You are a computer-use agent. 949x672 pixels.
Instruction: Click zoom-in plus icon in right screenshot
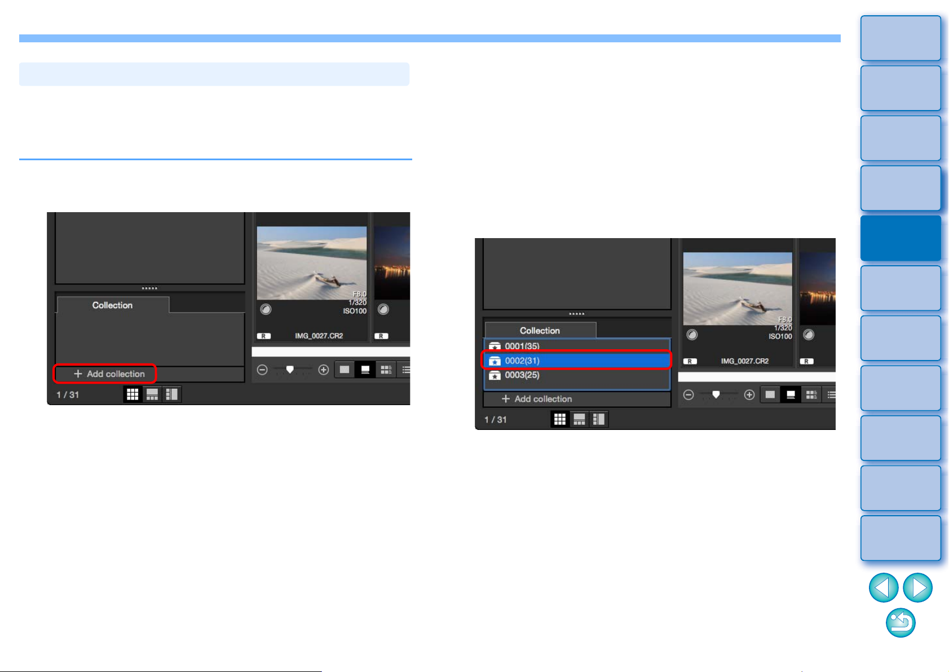(x=749, y=395)
